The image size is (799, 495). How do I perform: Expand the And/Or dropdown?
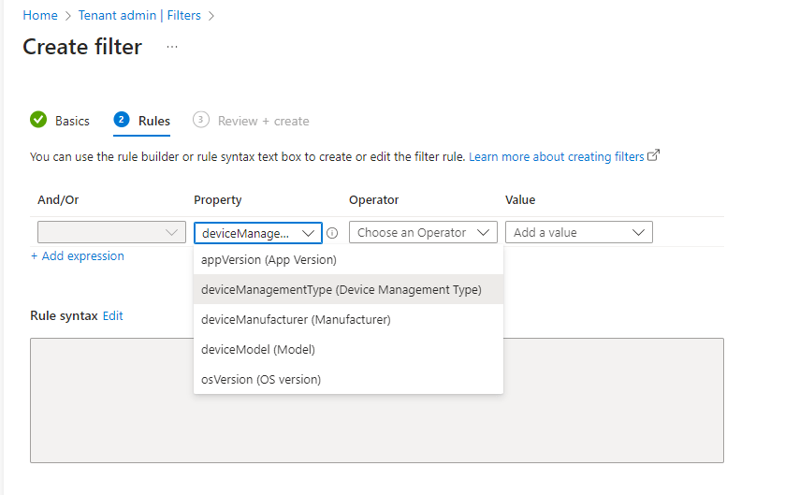(111, 233)
